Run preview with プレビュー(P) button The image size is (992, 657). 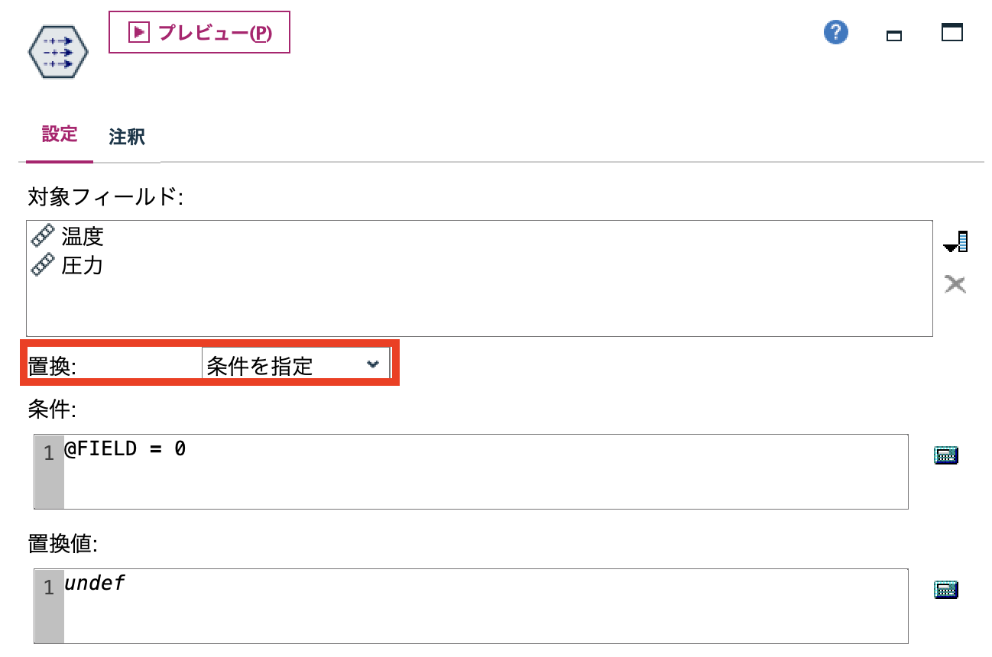click(x=199, y=32)
